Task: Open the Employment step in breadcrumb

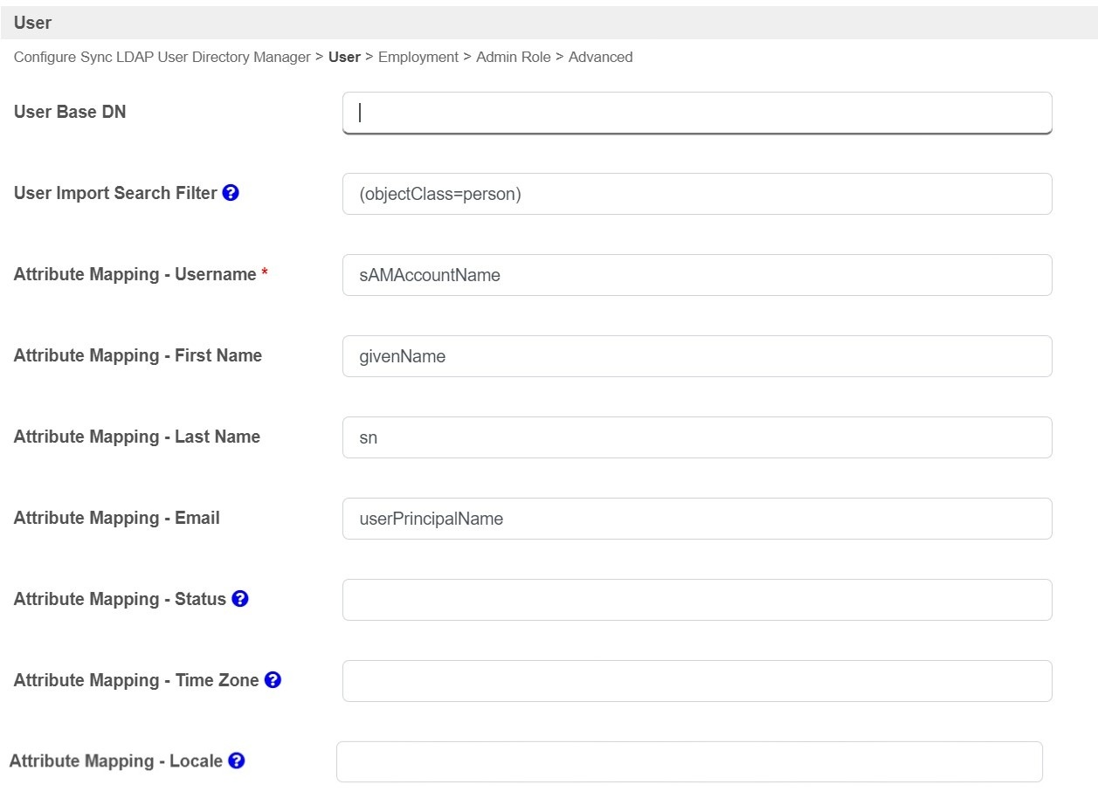Action: coord(418,57)
